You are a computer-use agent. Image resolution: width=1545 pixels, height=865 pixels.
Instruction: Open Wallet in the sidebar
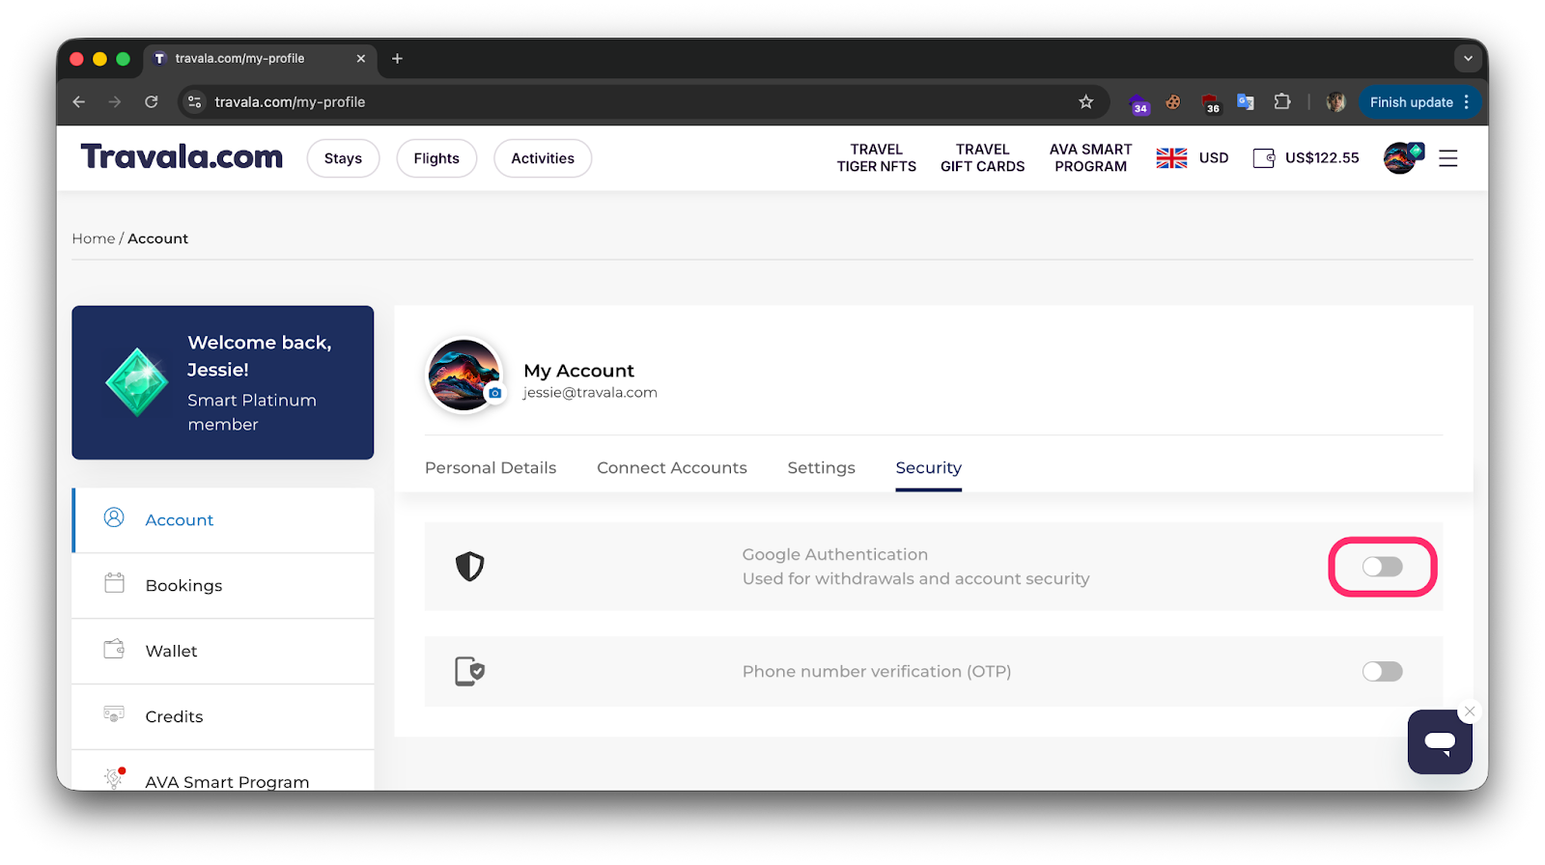coord(223,652)
